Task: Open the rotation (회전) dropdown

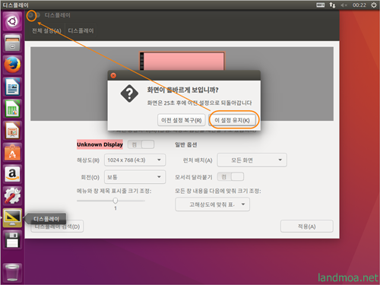Action: coord(135,177)
